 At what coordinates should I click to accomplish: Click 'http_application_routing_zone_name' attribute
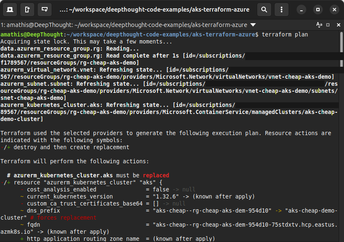pyautogui.click(x=83, y=239)
